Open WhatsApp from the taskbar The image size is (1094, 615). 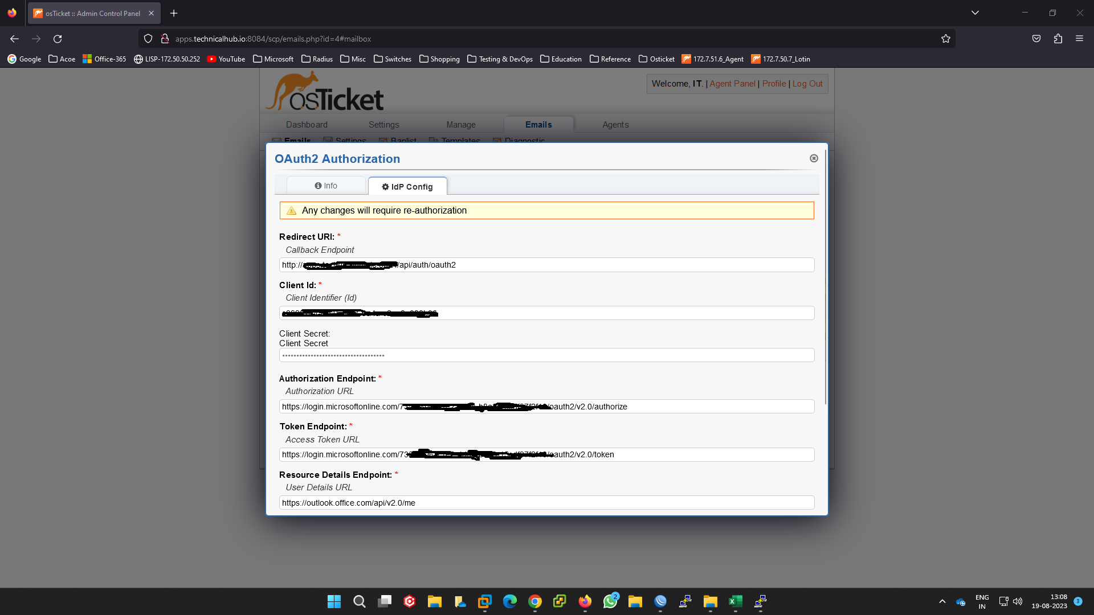pos(610,601)
